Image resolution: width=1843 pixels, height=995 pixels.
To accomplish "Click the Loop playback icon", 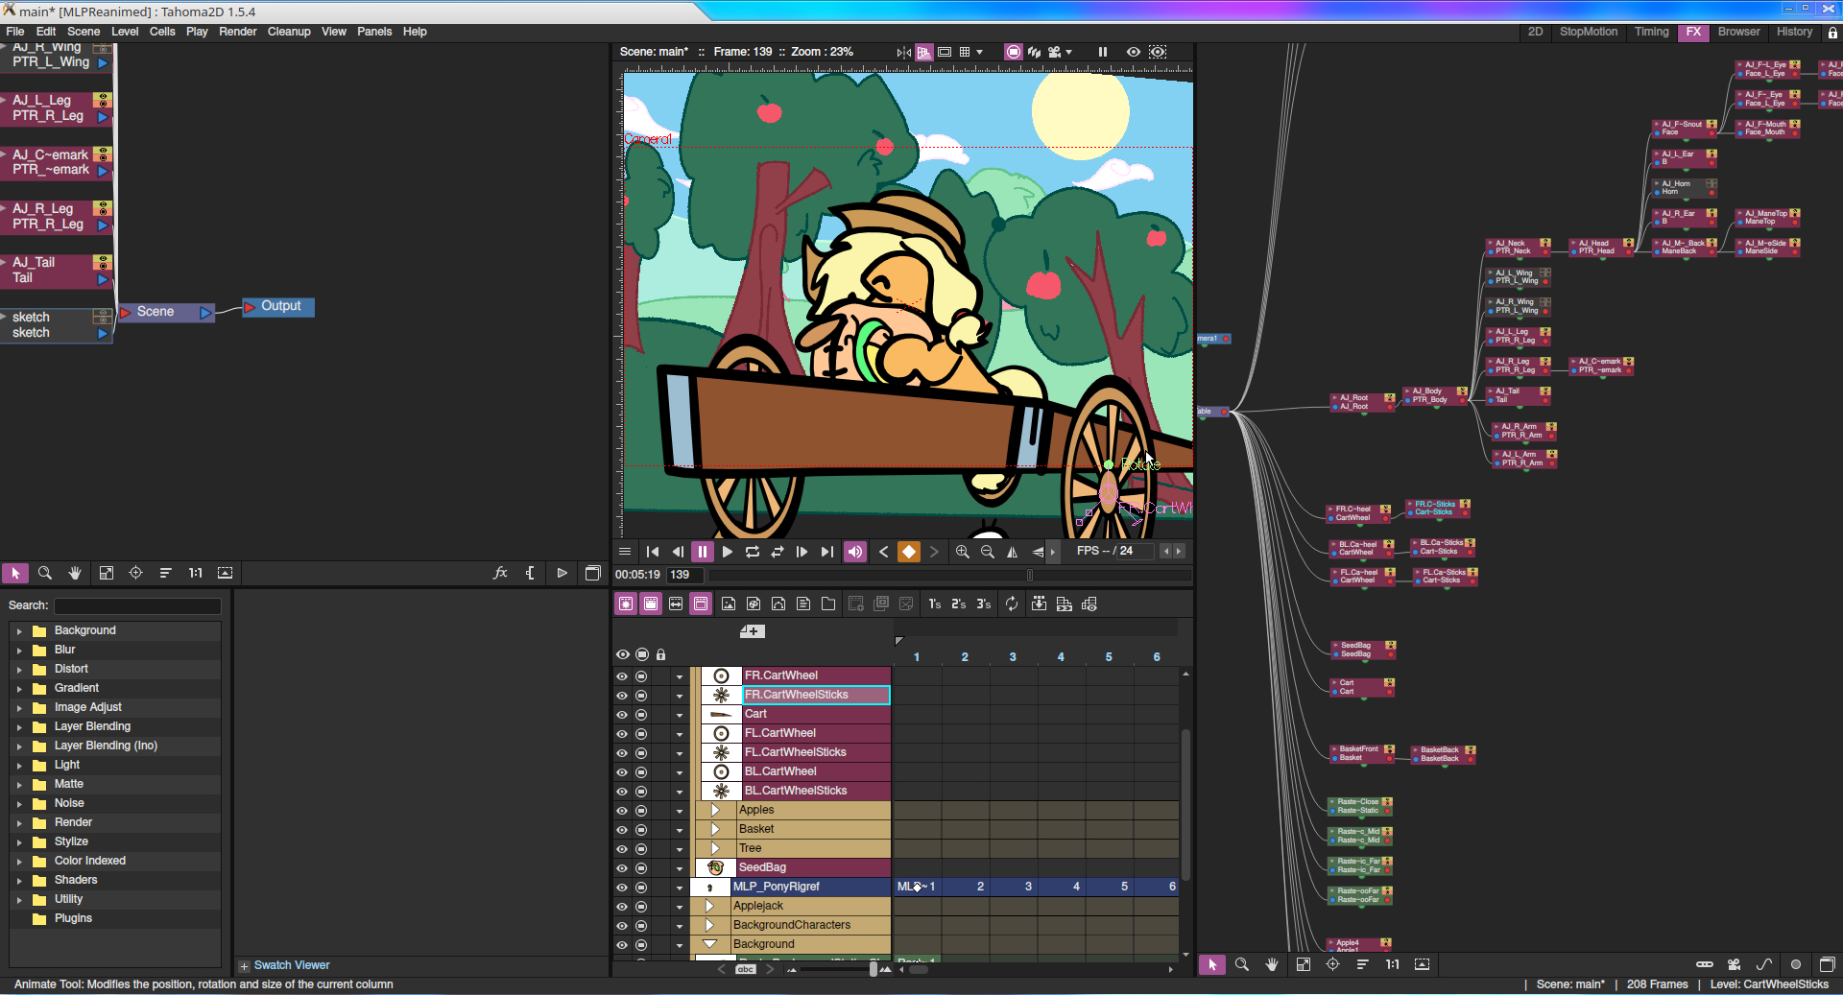I will [x=753, y=552].
